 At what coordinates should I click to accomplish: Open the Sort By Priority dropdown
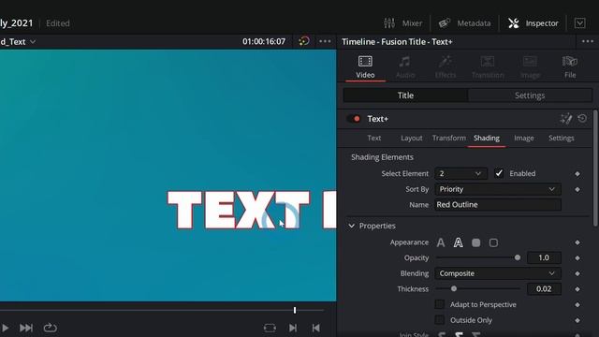(498, 189)
